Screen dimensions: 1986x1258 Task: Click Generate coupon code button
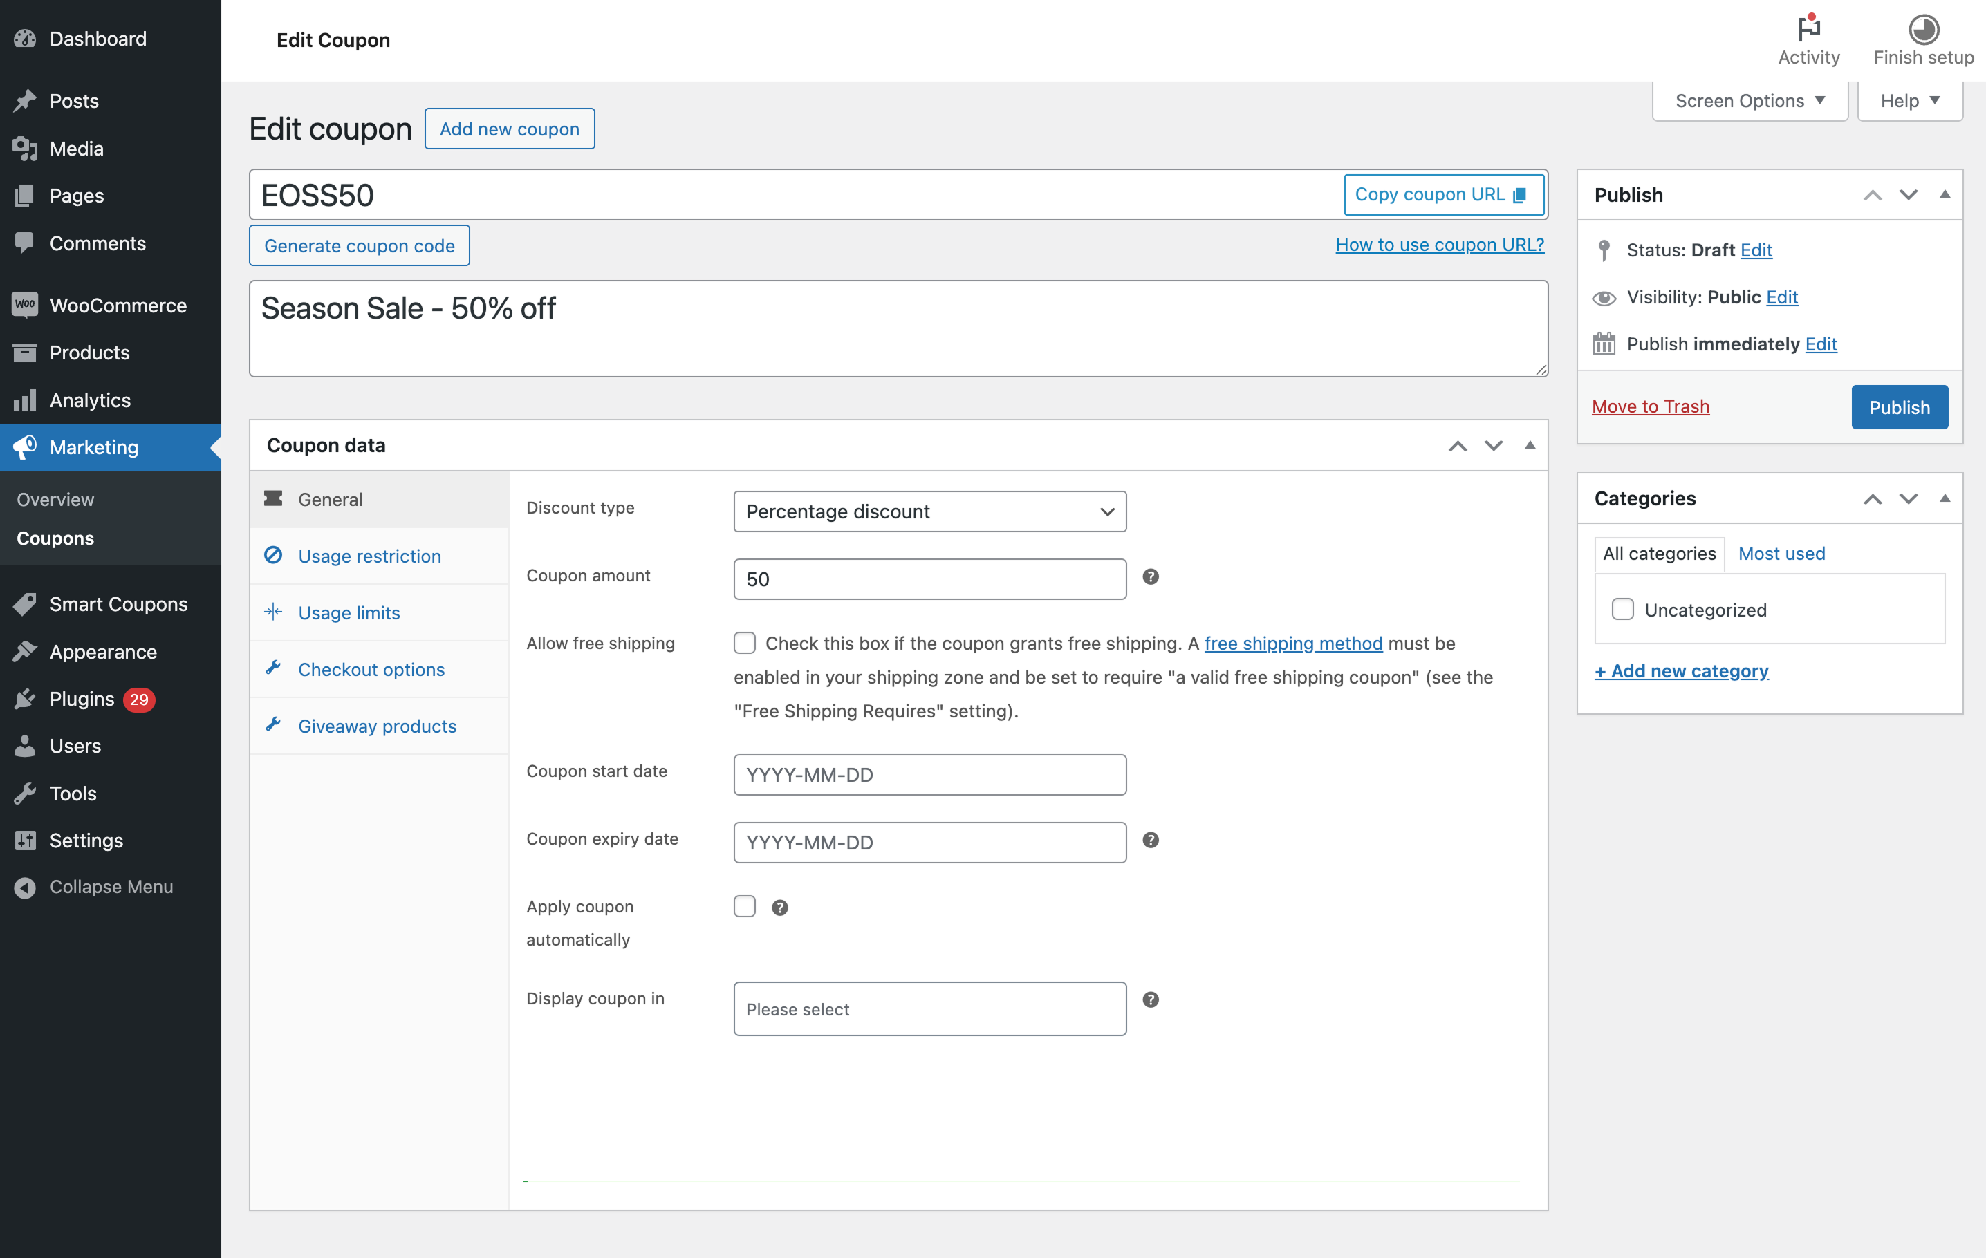coord(360,245)
